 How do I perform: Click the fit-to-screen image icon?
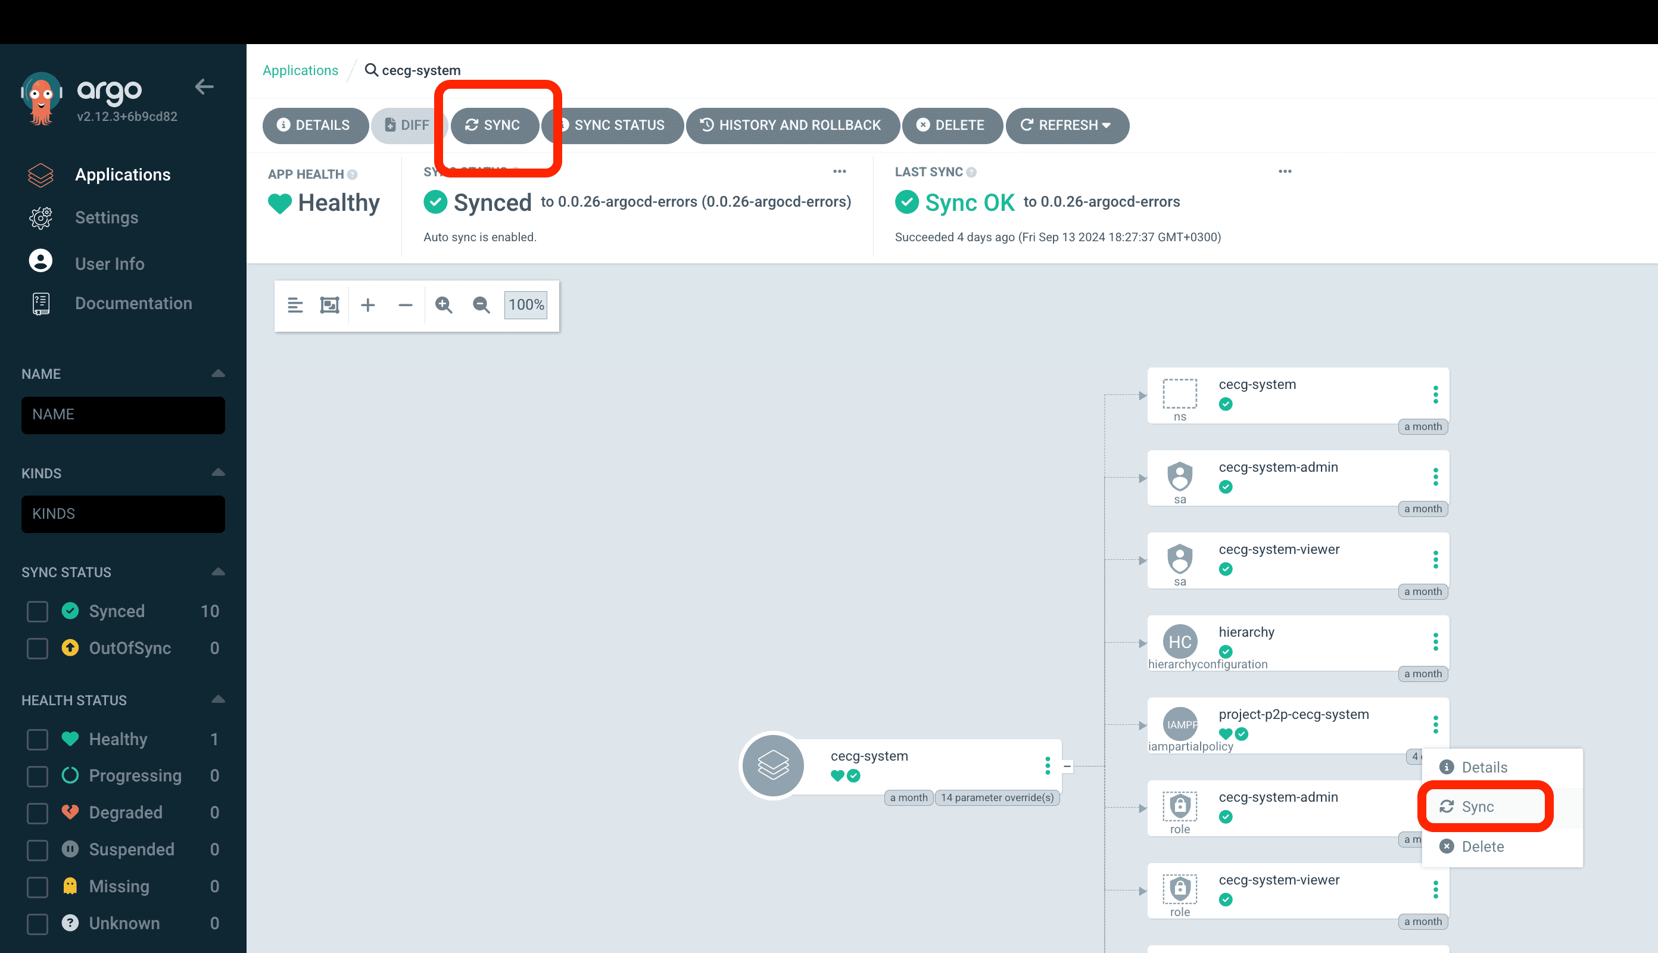[330, 305]
